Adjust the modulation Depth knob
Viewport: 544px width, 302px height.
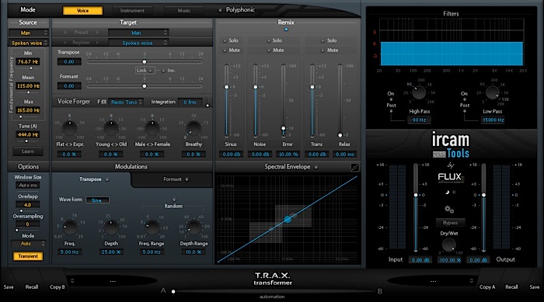(111, 227)
